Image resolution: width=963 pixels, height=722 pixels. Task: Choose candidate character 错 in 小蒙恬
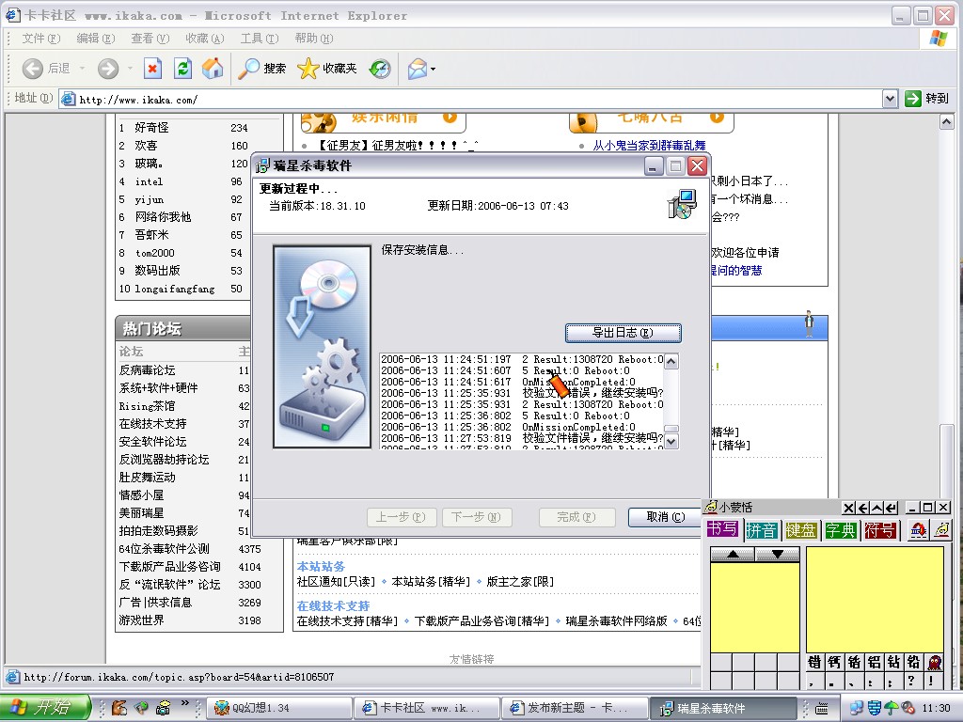[x=814, y=662]
